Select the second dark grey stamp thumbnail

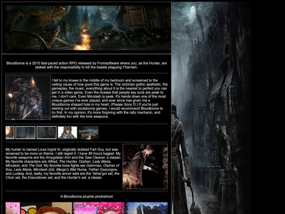click(25, 133)
